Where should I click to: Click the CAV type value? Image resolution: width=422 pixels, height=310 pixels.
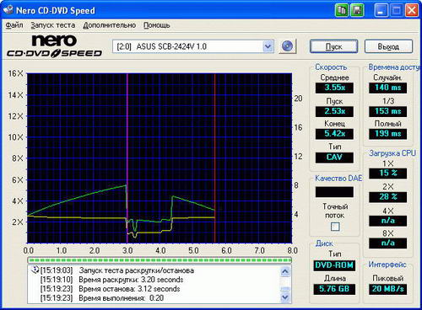click(x=334, y=158)
